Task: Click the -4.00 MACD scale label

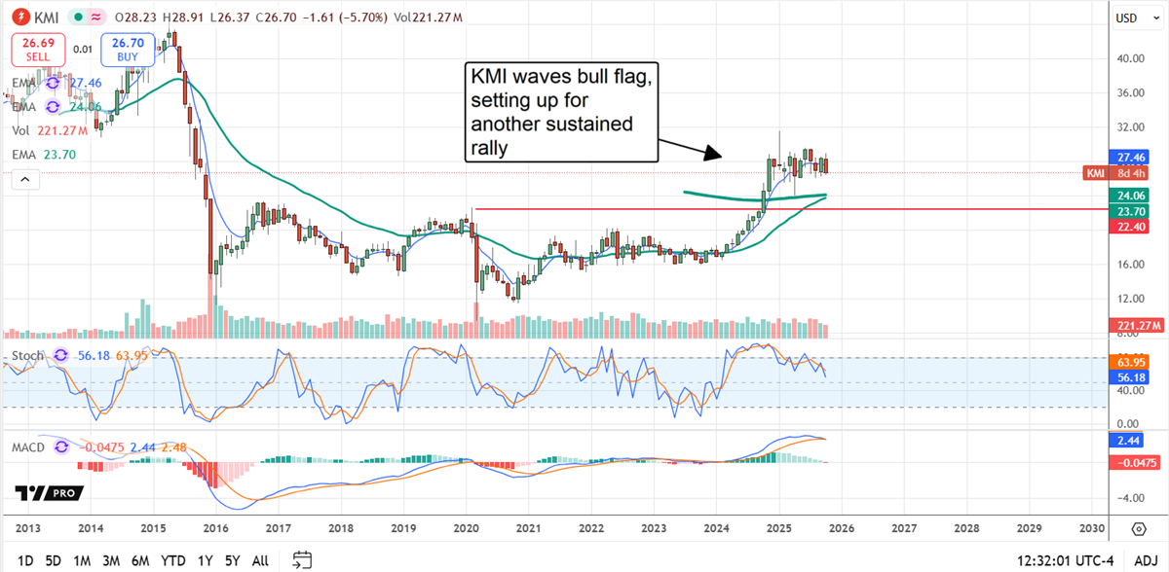Action: [x=1132, y=497]
